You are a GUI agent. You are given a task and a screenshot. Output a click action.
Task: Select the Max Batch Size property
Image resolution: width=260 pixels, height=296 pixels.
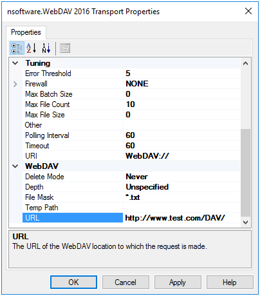(73, 94)
